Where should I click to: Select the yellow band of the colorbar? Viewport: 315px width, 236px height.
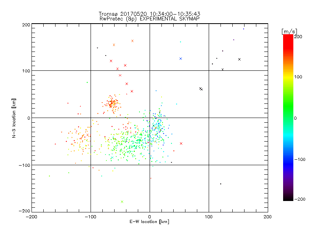point(288,77)
